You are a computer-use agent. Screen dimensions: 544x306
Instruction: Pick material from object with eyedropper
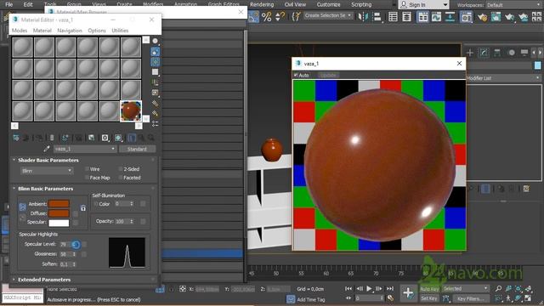(x=47, y=149)
